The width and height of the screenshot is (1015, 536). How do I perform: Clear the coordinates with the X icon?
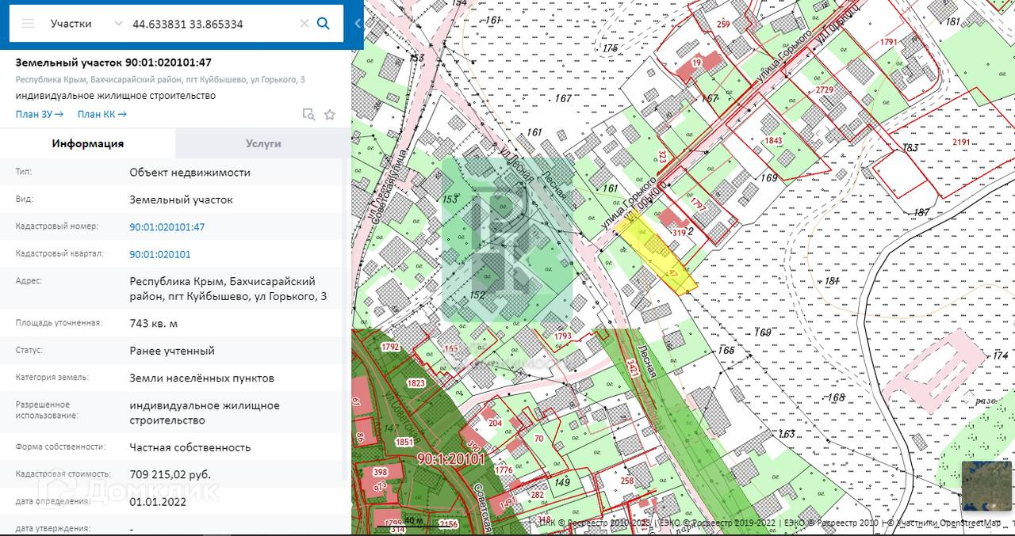tap(304, 24)
